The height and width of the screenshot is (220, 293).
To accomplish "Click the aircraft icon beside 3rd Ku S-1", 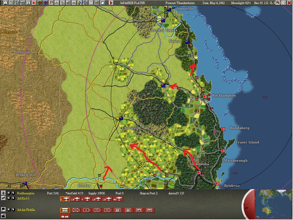I will point(3,198).
